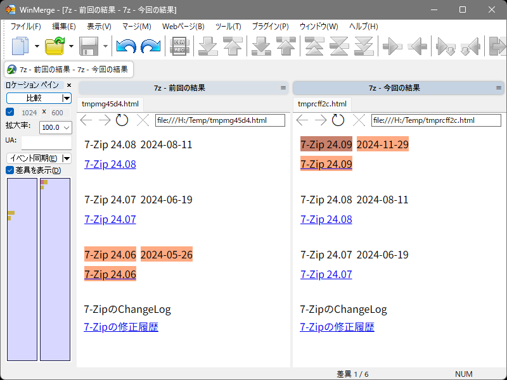Open the 7-Zip 24.06 link, left pane
Image resolution: width=507 pixels, height=380 pixels.
tap(110, 274)
